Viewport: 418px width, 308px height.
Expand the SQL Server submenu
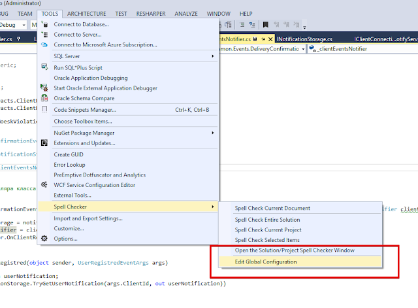click(213, 56)
